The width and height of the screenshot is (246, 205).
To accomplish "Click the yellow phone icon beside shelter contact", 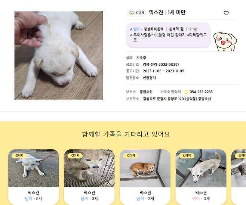I will [186, 92].
